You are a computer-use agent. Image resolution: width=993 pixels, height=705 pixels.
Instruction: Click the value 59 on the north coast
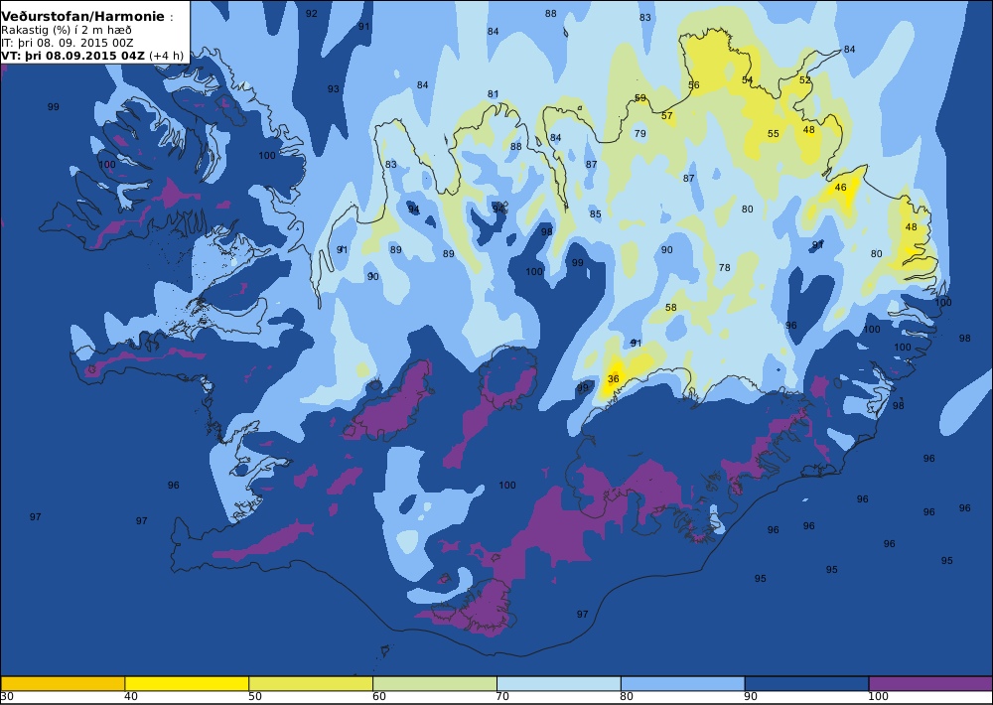pos(640,98)
